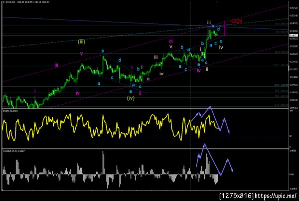The image size is (299, 201).
Task: Click the 1157.22 price axis value
Action: [294, 8]
